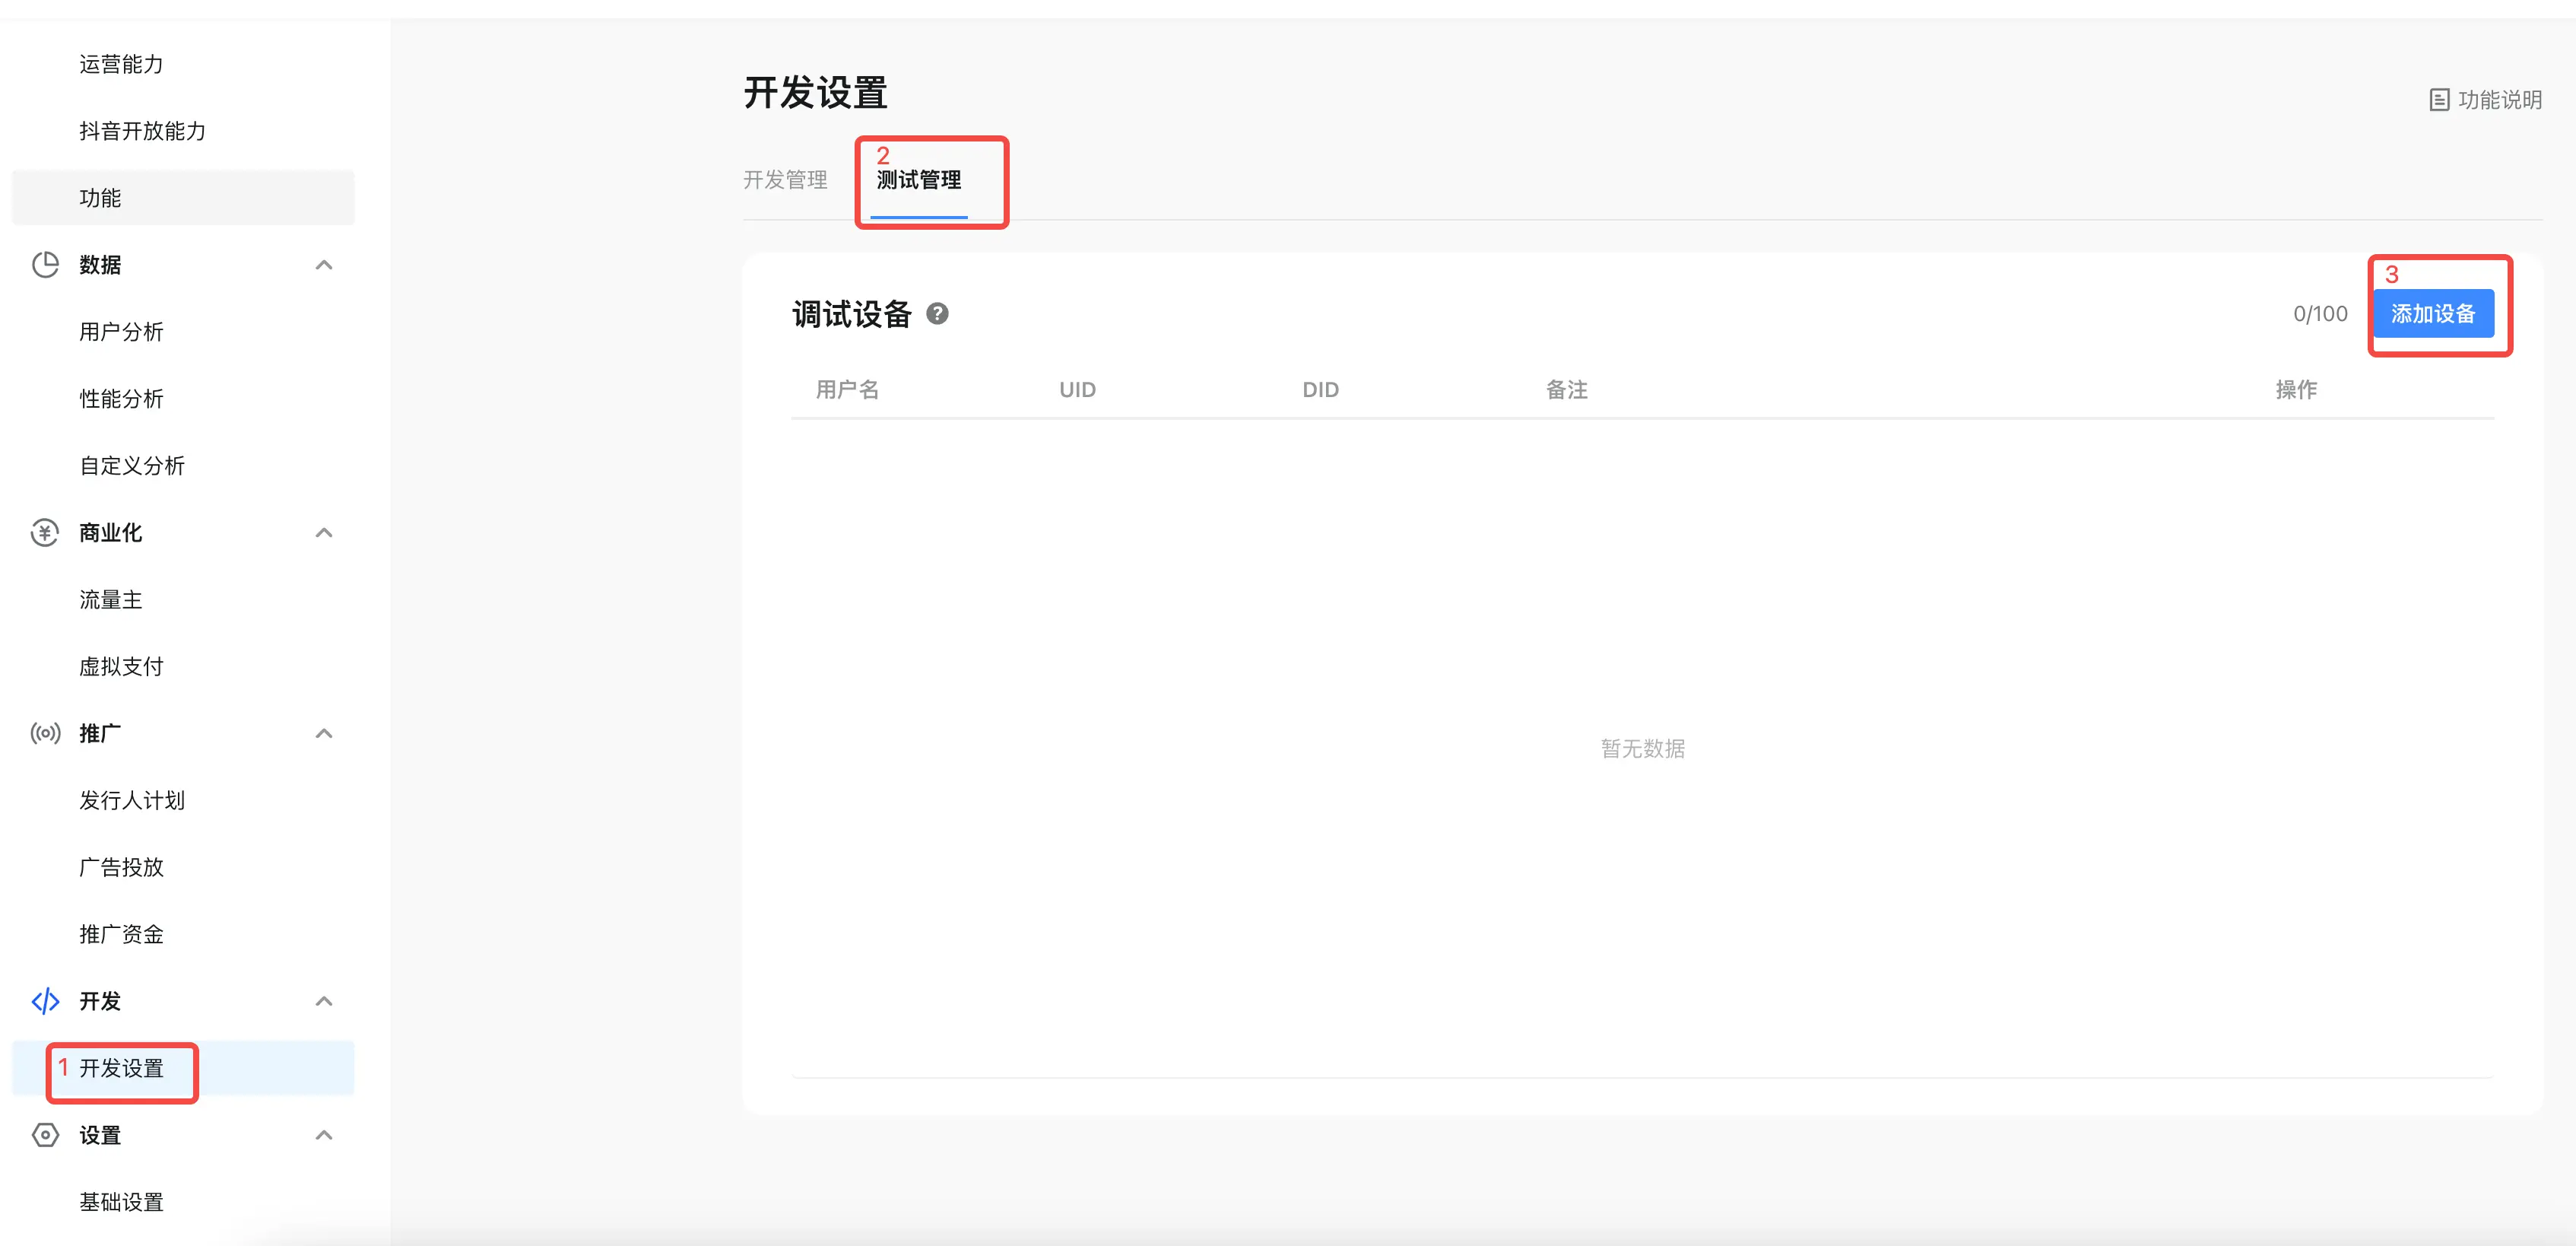Click the 添加设备 button
The width and height of the screenshot is (2576, 1246).
pos(2433,313)
